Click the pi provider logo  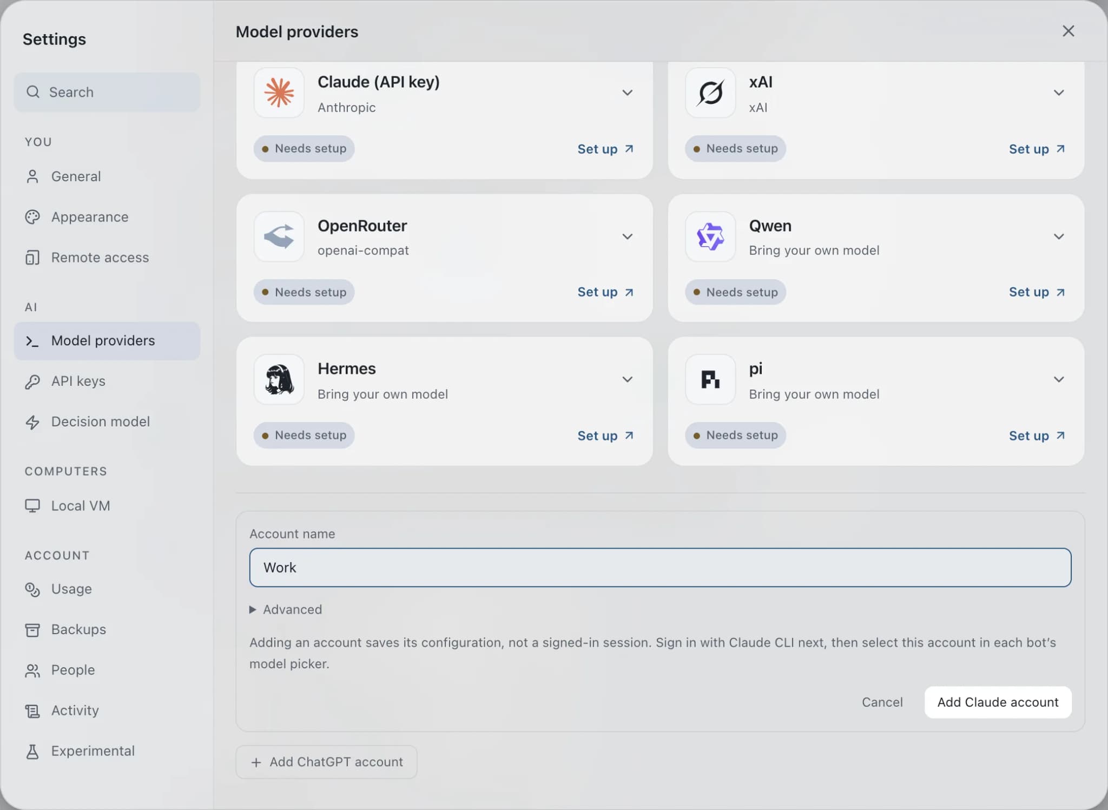710,379
